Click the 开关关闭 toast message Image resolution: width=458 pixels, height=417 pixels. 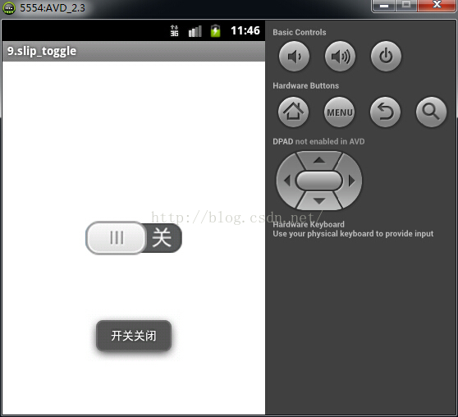click(134, 336)
